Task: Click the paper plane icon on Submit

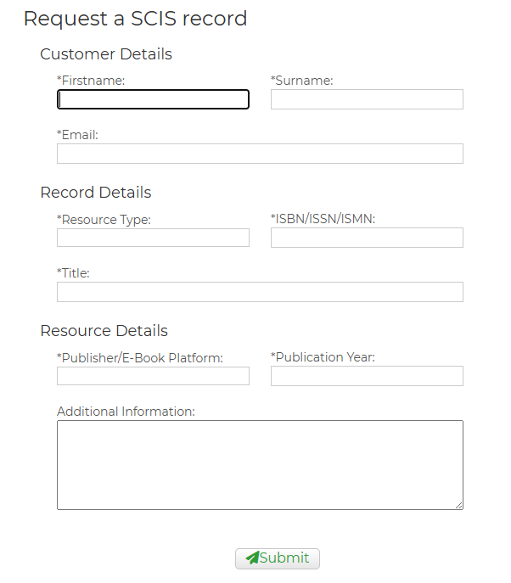Action: click(x=252, y=558)
